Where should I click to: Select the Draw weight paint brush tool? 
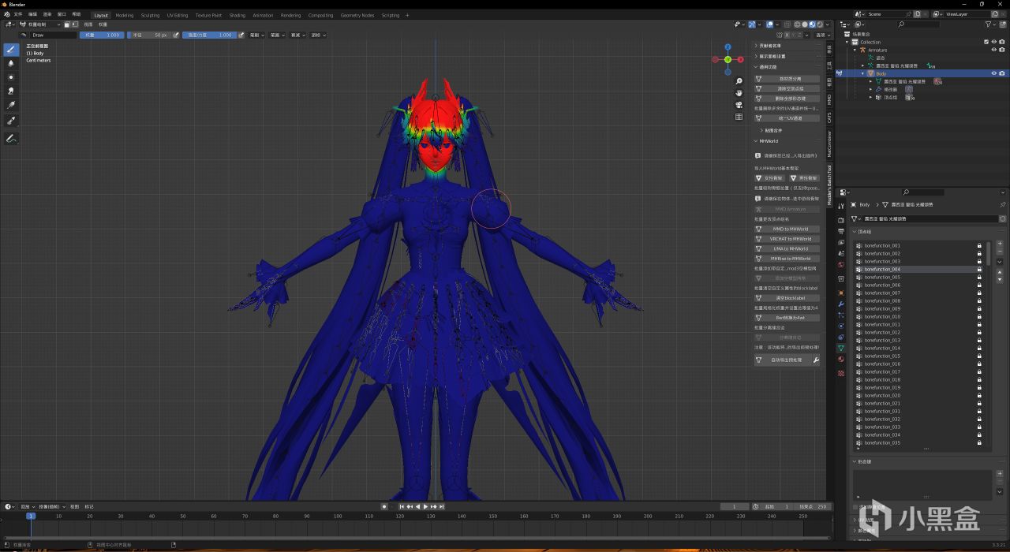pyautogui.click(x=11, y=49)
